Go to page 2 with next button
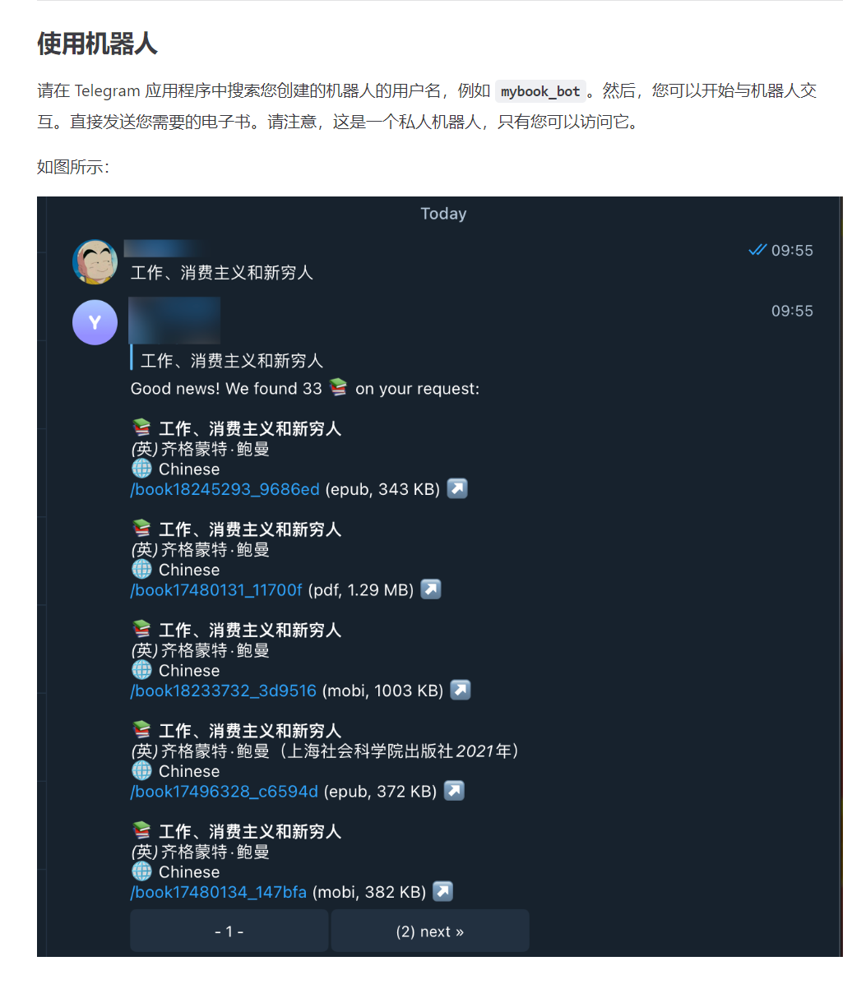866x998 pixels. click(x=430, y=931)
